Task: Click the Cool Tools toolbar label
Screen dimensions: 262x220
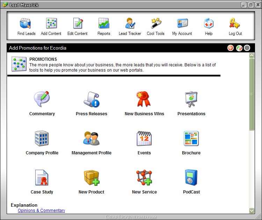Action: coord(155,34)
